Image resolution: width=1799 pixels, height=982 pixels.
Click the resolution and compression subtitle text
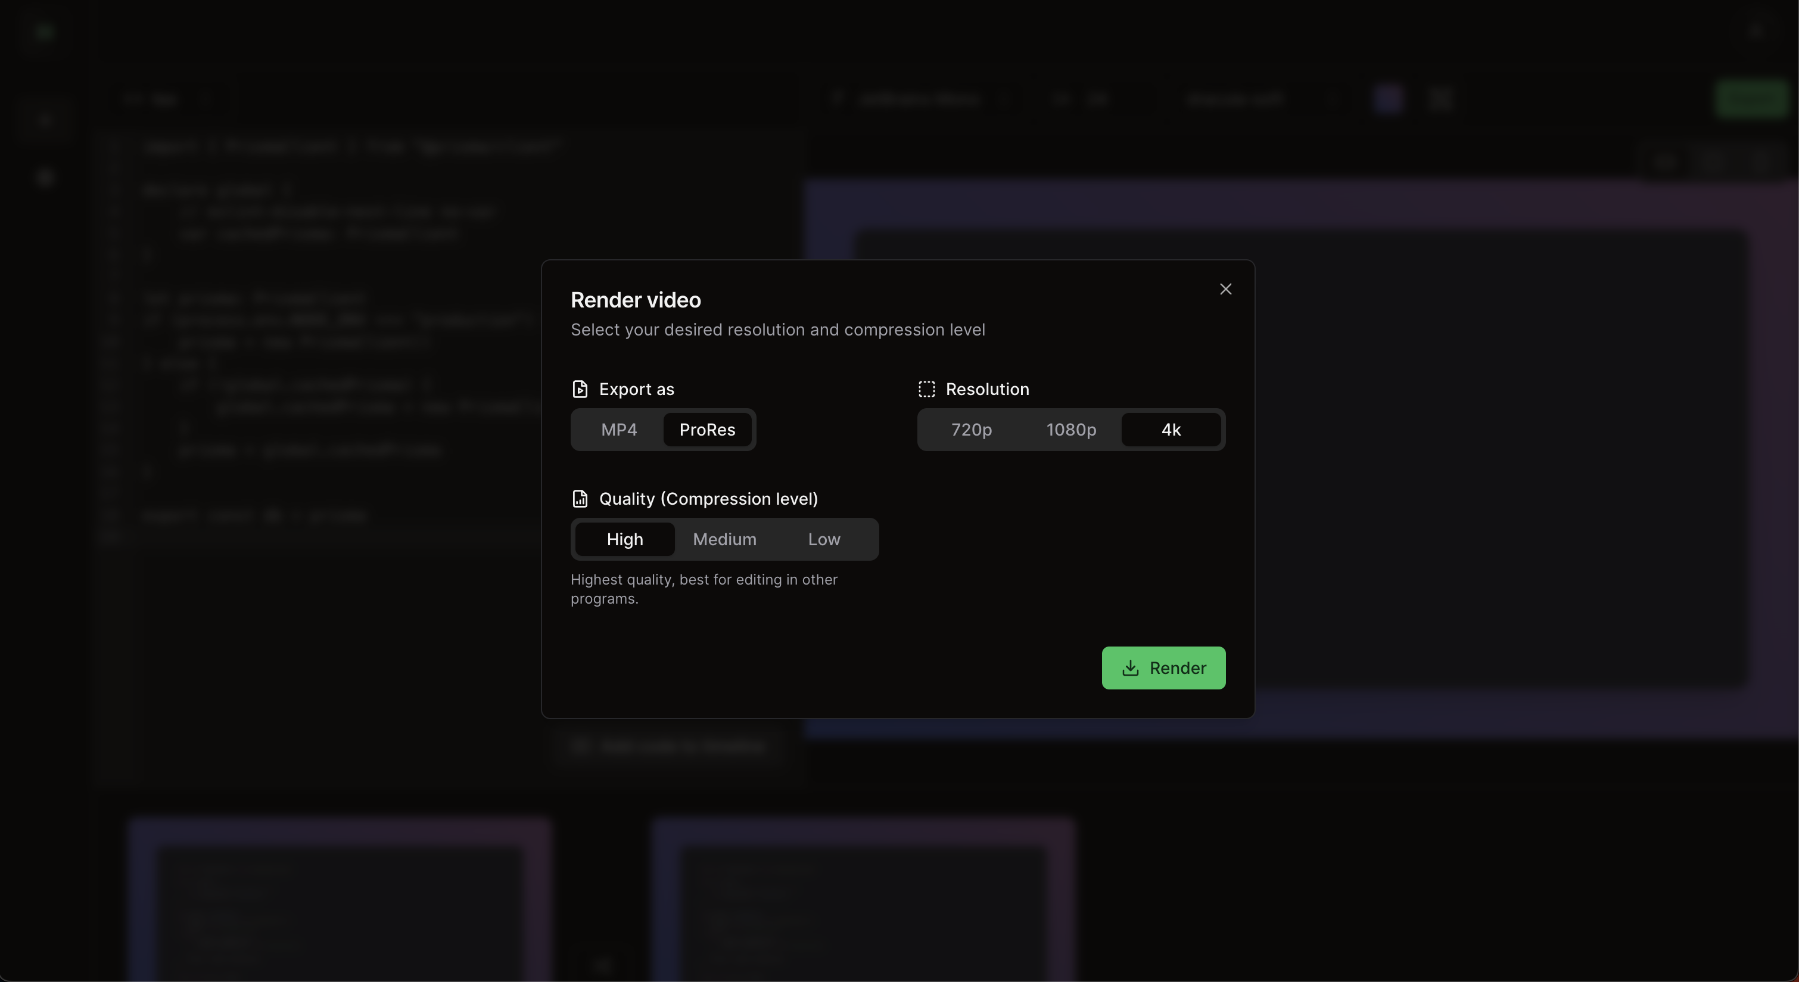click(x=777, y=330)
